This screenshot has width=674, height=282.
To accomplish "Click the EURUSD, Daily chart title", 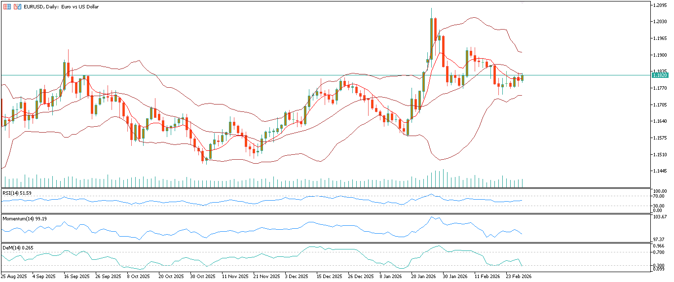I will tap(61, 7).
